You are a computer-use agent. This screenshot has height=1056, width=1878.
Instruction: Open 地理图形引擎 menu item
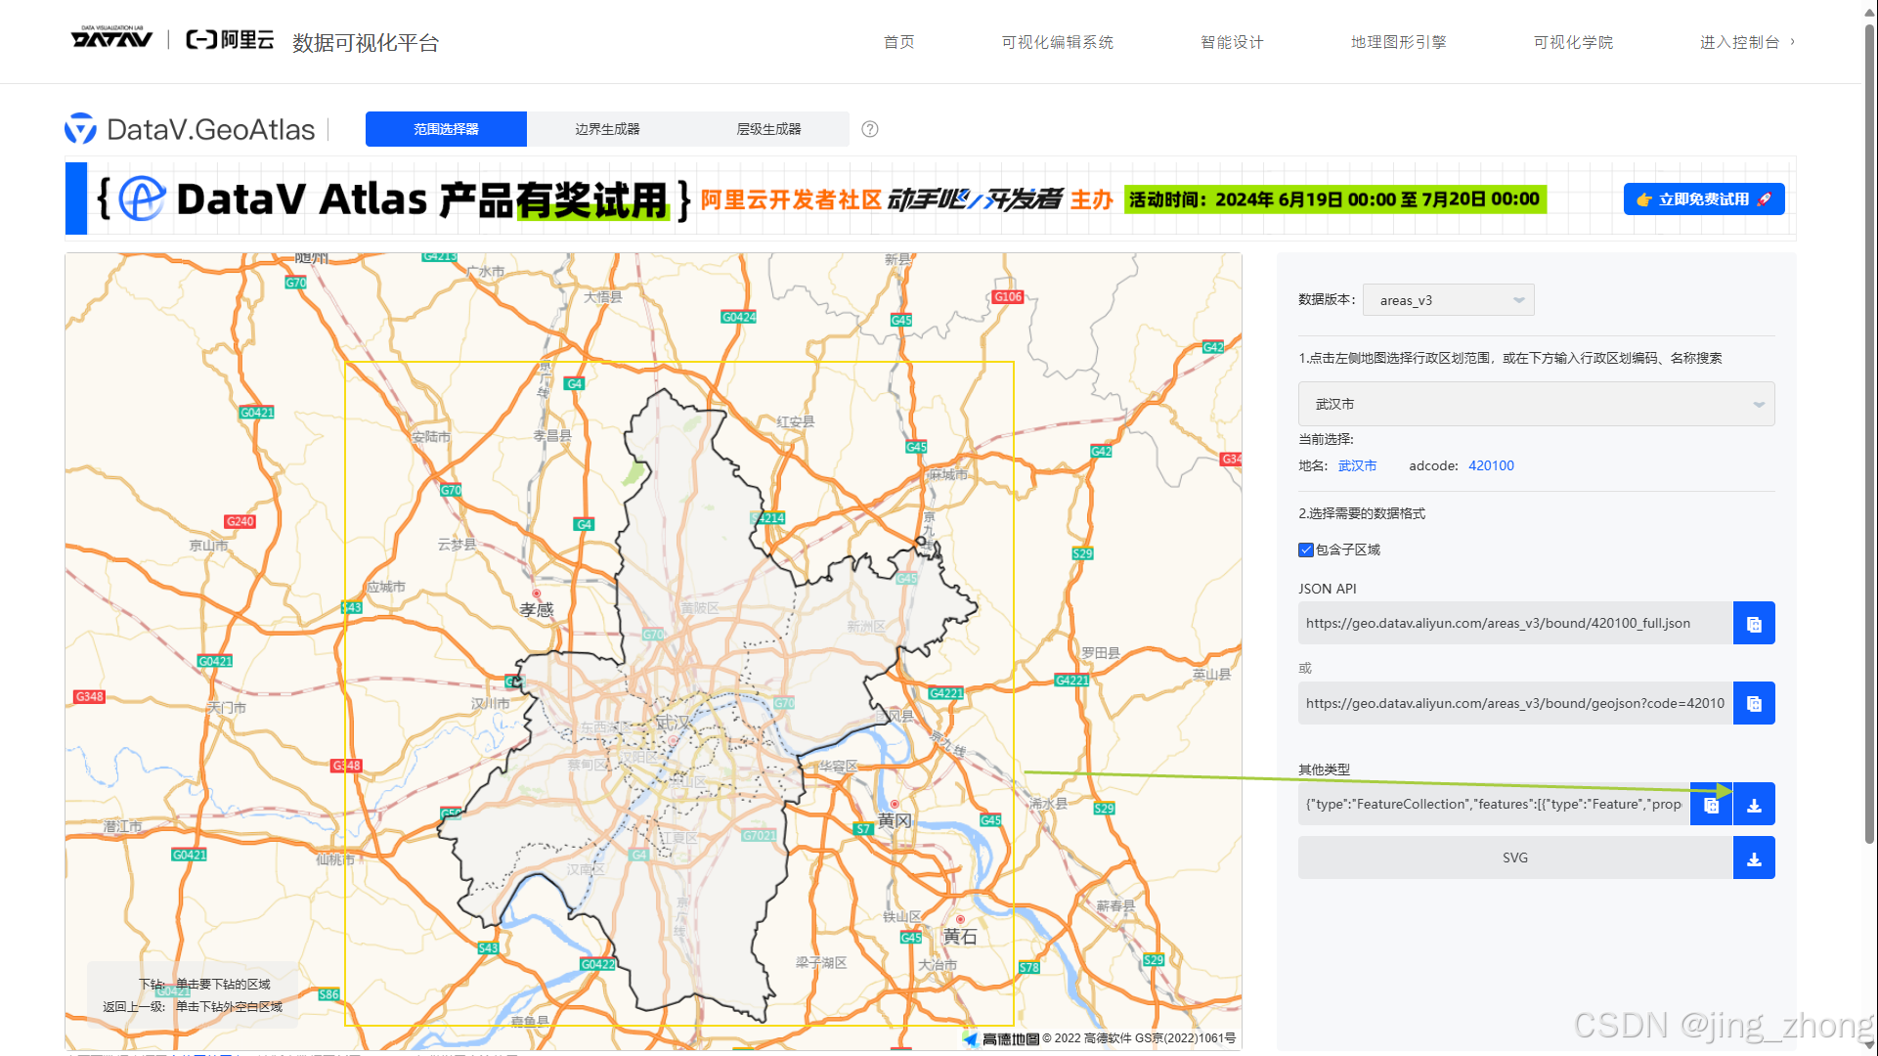[1399, 42]
